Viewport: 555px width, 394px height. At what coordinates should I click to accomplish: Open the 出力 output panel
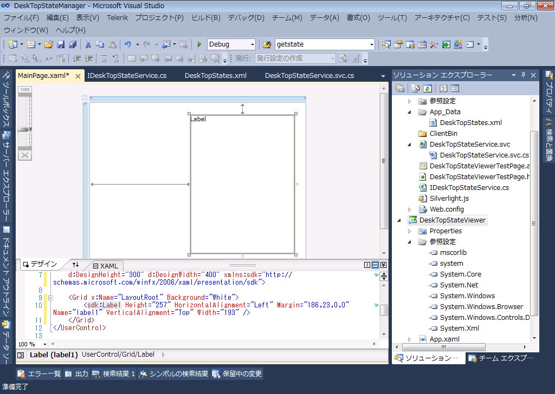click(77, 374)
